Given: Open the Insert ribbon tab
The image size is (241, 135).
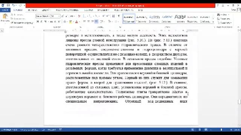Looking at the screenshot, I should [x=32, y=10].
